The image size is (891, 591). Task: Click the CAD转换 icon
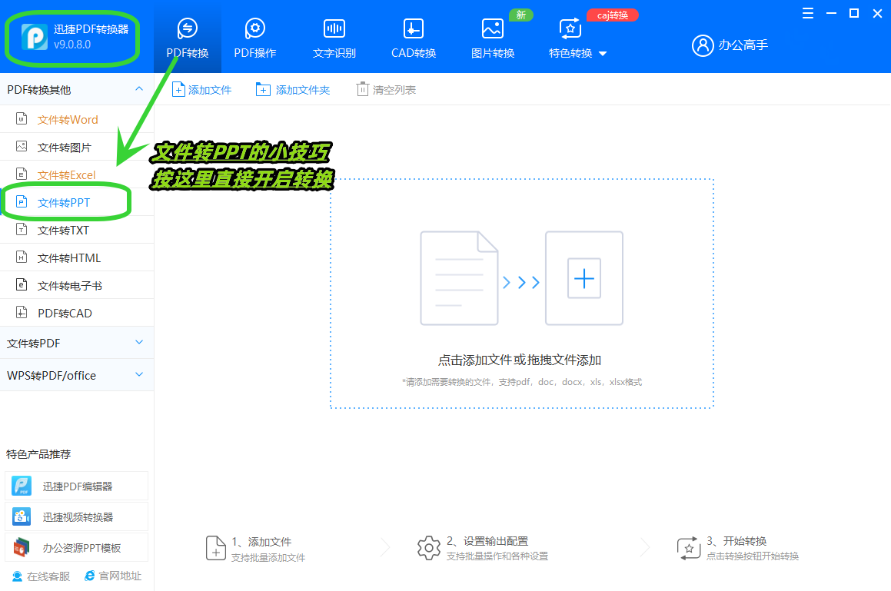click(413, 28)
